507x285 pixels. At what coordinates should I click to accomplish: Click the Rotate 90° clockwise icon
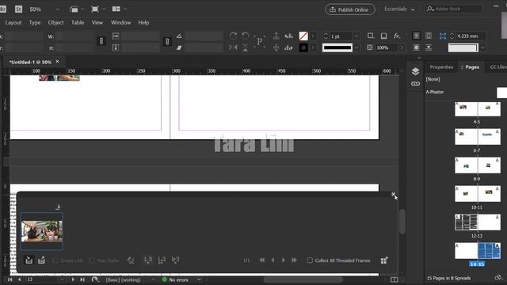pyautogui.click(x=233, y=36)
